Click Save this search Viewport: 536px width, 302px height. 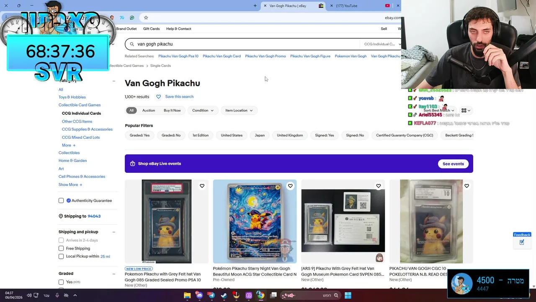click(179, 96)
